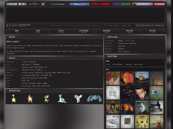173x129 pixels.
Task: Click the sparkle on banner
Action: tap(143, 4)
